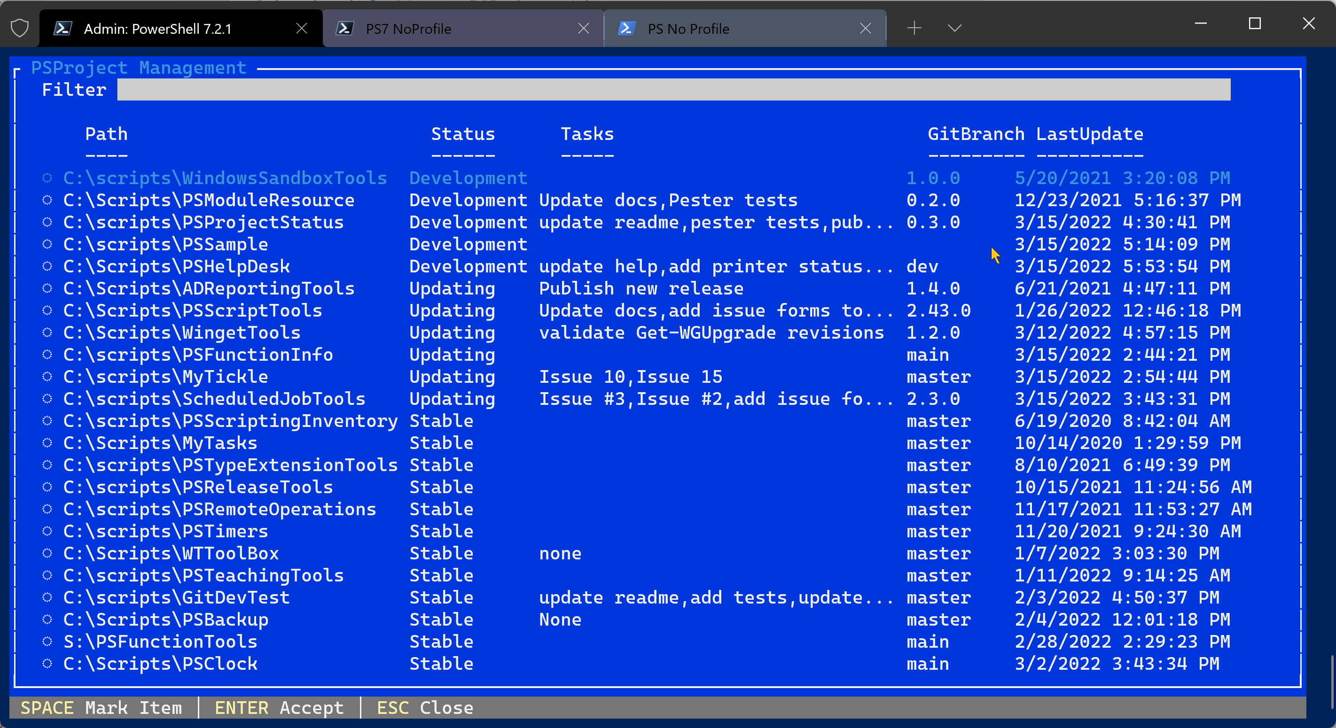Image resolution: width=1336 pixels, height=728 pixels.
Task: Close the PS7 NoProfile tab
Action: 584,28
